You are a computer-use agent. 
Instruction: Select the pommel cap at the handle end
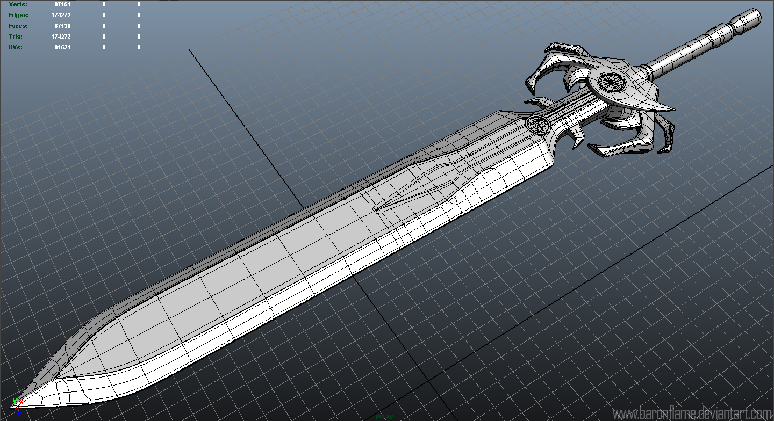[746, 21]
